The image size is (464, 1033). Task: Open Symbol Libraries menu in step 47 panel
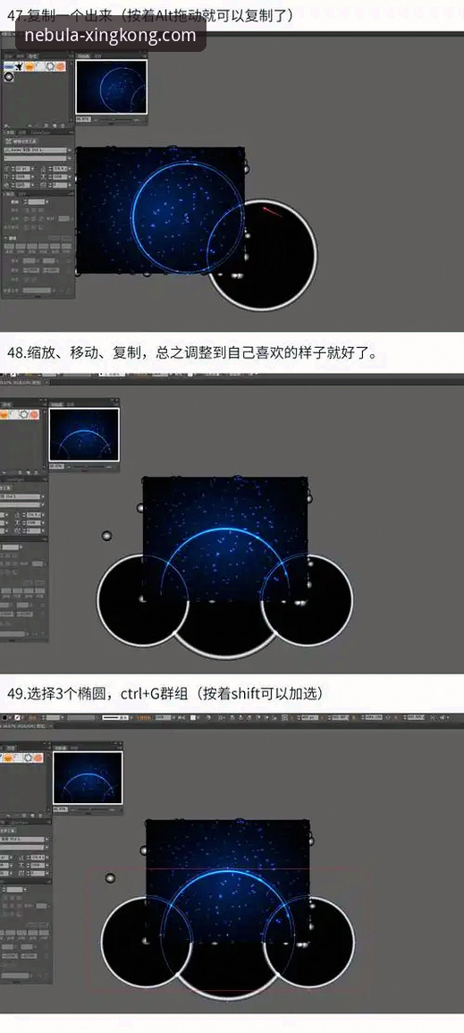coord(5,126)
